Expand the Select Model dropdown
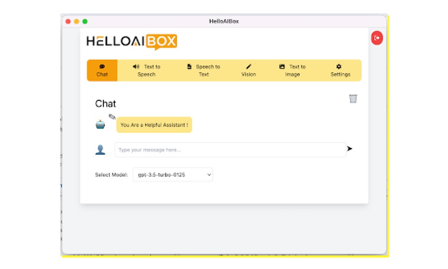 point(172,175)
